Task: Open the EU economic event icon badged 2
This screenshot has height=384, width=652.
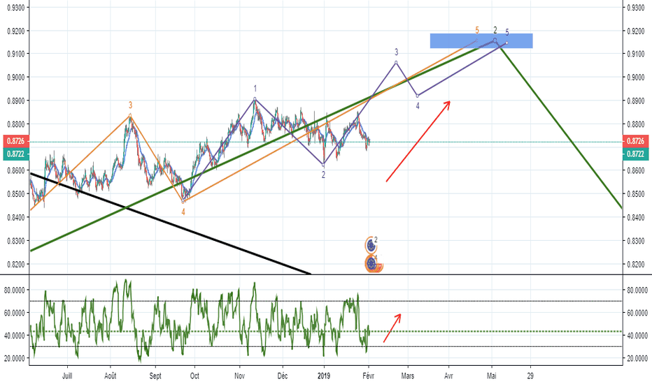Action: (x=371, y=246)
